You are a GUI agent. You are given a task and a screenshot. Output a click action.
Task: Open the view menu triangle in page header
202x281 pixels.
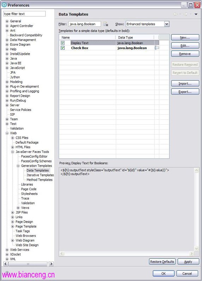click(196, 14)
